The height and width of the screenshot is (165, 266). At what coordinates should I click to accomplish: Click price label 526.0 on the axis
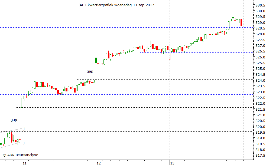click(x=260, y=57)
